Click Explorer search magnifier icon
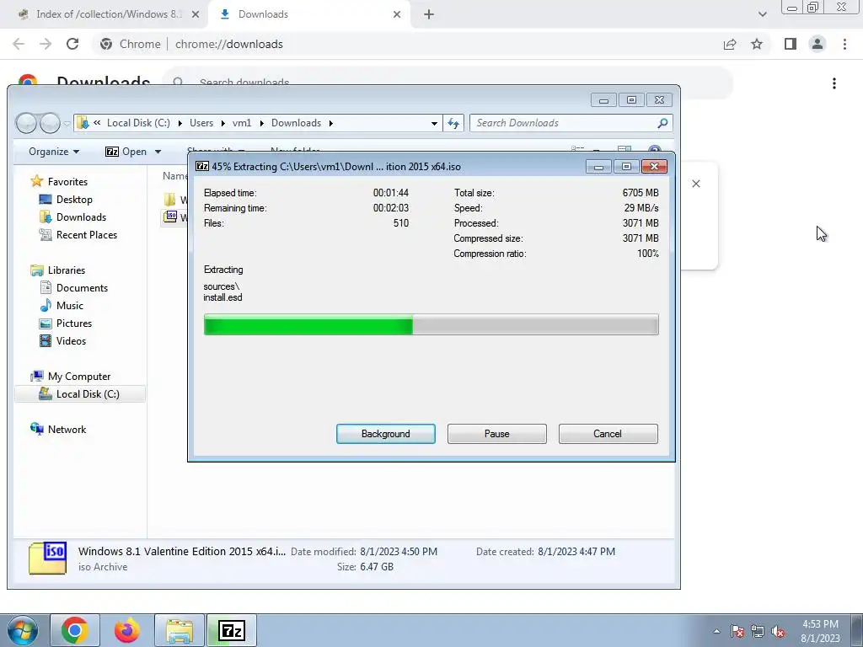Screen dimensions: 863x647 [662, 123]
